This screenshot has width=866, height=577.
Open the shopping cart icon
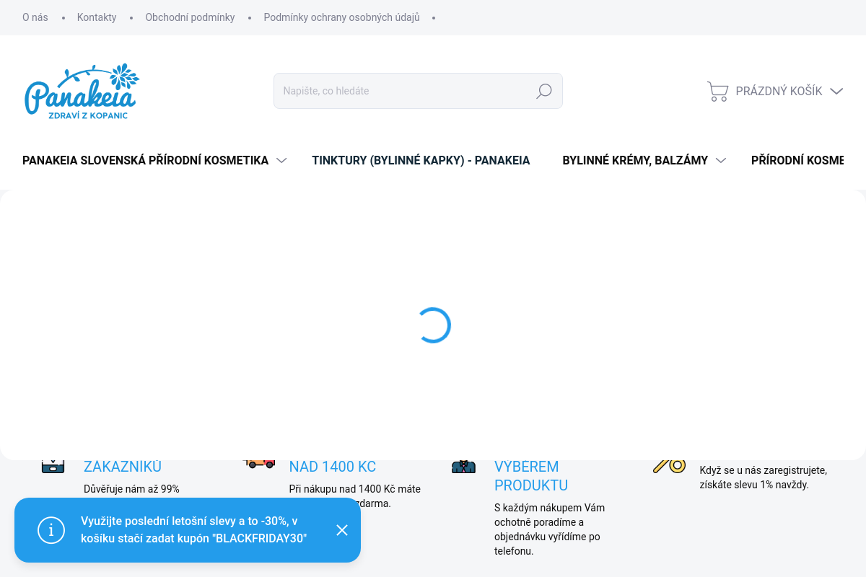pyautogui.click(x=717, y=91)
